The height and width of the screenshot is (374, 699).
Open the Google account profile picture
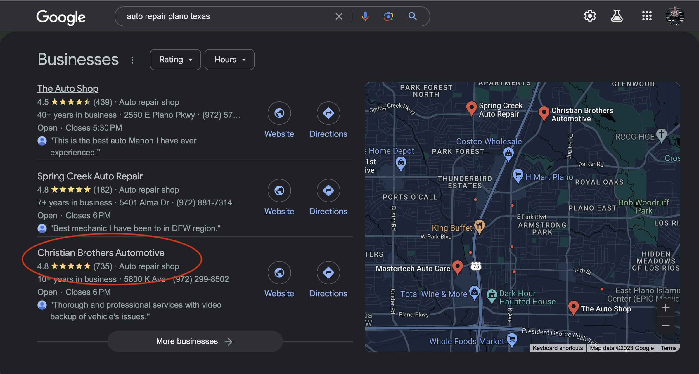[x=675, y=16]
